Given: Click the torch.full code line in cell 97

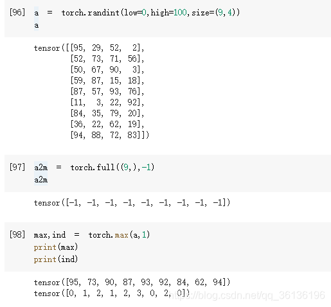Looking at the screenshot, I should [94, 167].
